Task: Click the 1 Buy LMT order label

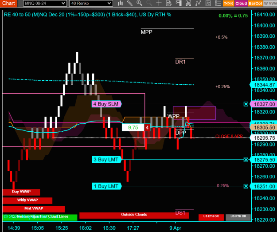Action: click(x=106, y=186)
